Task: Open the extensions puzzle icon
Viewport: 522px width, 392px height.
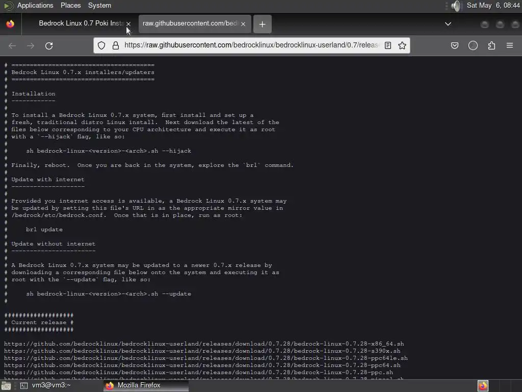Action: point(491,45)
